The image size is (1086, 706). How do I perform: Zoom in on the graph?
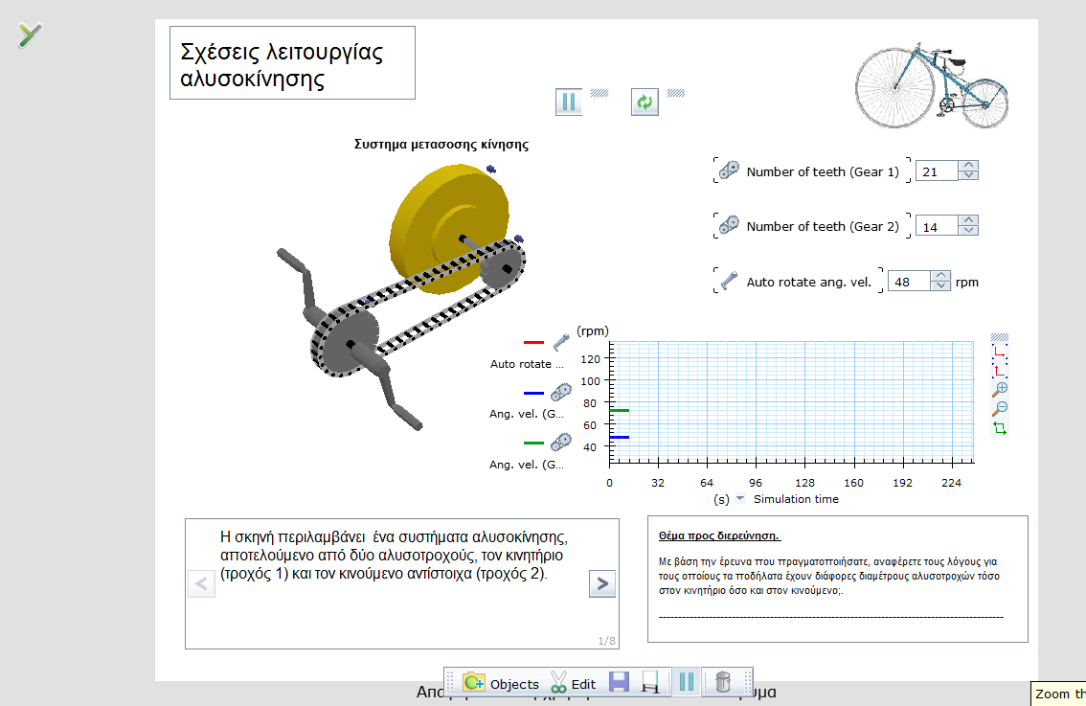[1000, 389]
